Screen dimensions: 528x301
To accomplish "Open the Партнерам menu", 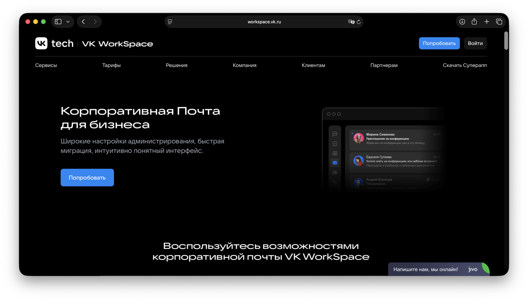I will point(384,65).
